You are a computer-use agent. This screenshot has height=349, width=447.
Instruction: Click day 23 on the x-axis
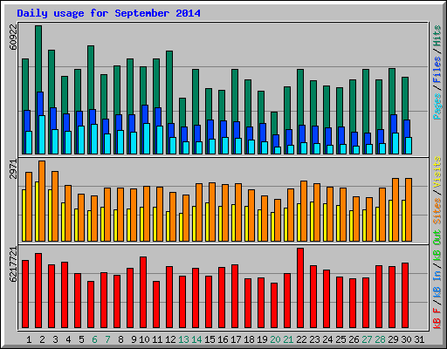pyautogui.click(x=314, y=339)
